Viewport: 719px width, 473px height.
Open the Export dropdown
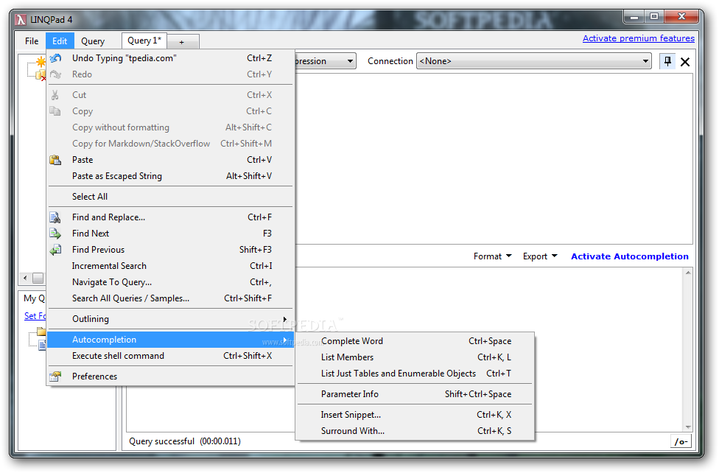click(x=540, y=256)
